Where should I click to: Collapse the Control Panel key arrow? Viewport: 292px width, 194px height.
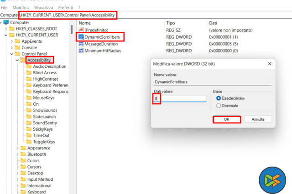[12, 54]
